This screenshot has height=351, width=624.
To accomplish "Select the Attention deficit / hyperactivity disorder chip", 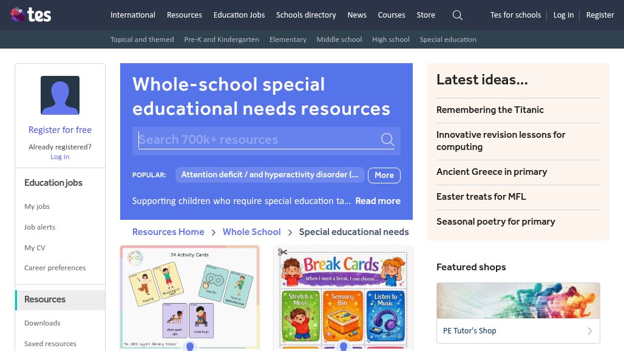I will pos(270,175).
